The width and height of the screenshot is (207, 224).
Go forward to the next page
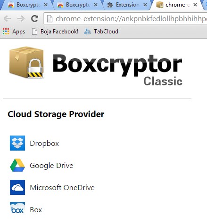point(21,19)
